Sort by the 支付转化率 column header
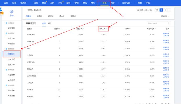 click(151, 29)
